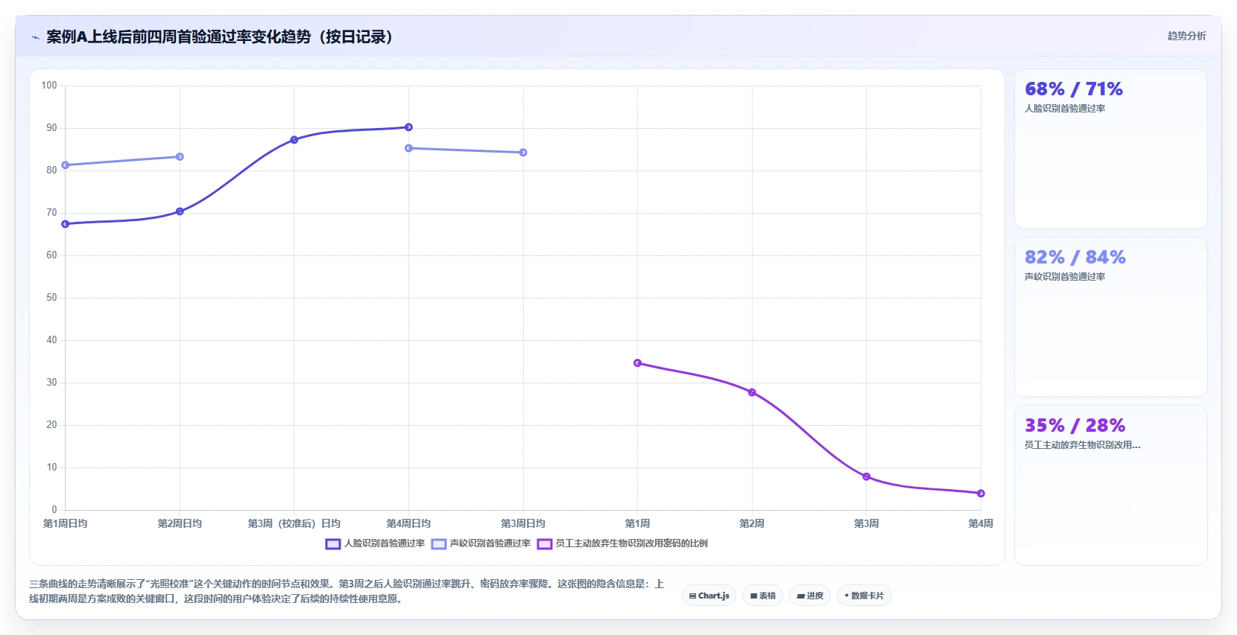Click the purple abandonment data point at 第2周
This screenshot has height=635, width=1237.
(x=752, y=392)
